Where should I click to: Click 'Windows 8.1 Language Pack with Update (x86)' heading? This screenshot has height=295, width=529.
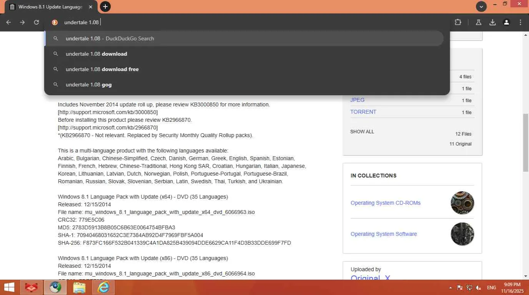[x=143, y=258]
